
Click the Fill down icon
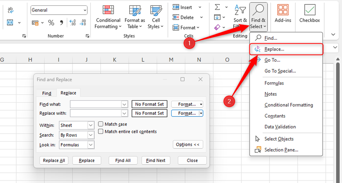[218, 17]
